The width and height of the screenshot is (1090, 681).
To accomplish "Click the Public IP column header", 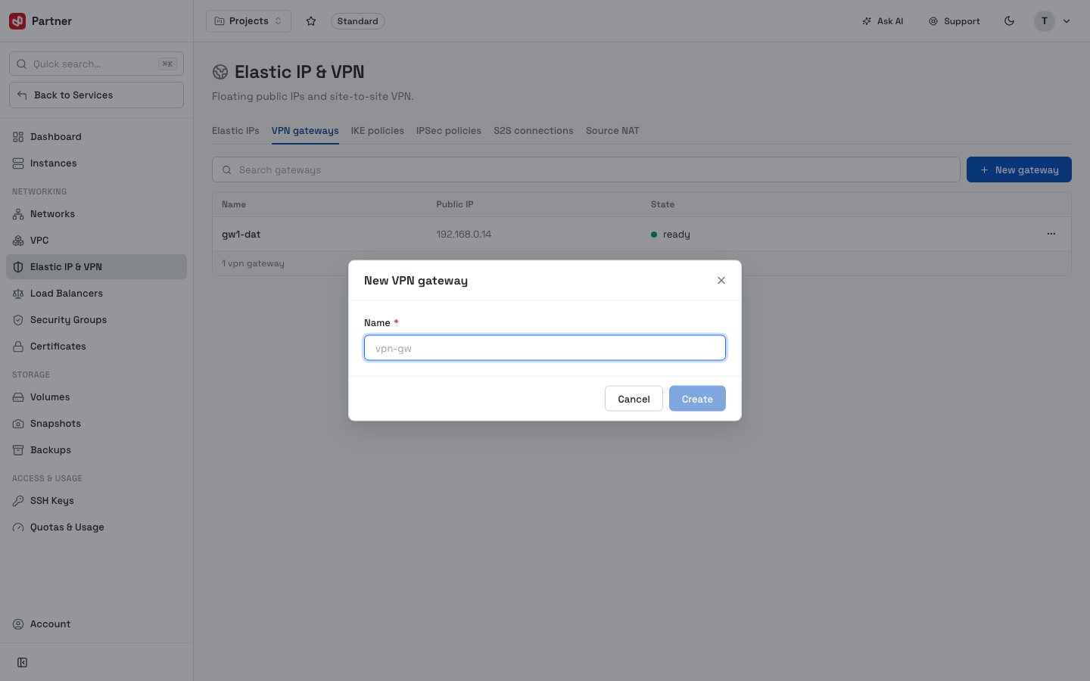I will coord(455,204).
